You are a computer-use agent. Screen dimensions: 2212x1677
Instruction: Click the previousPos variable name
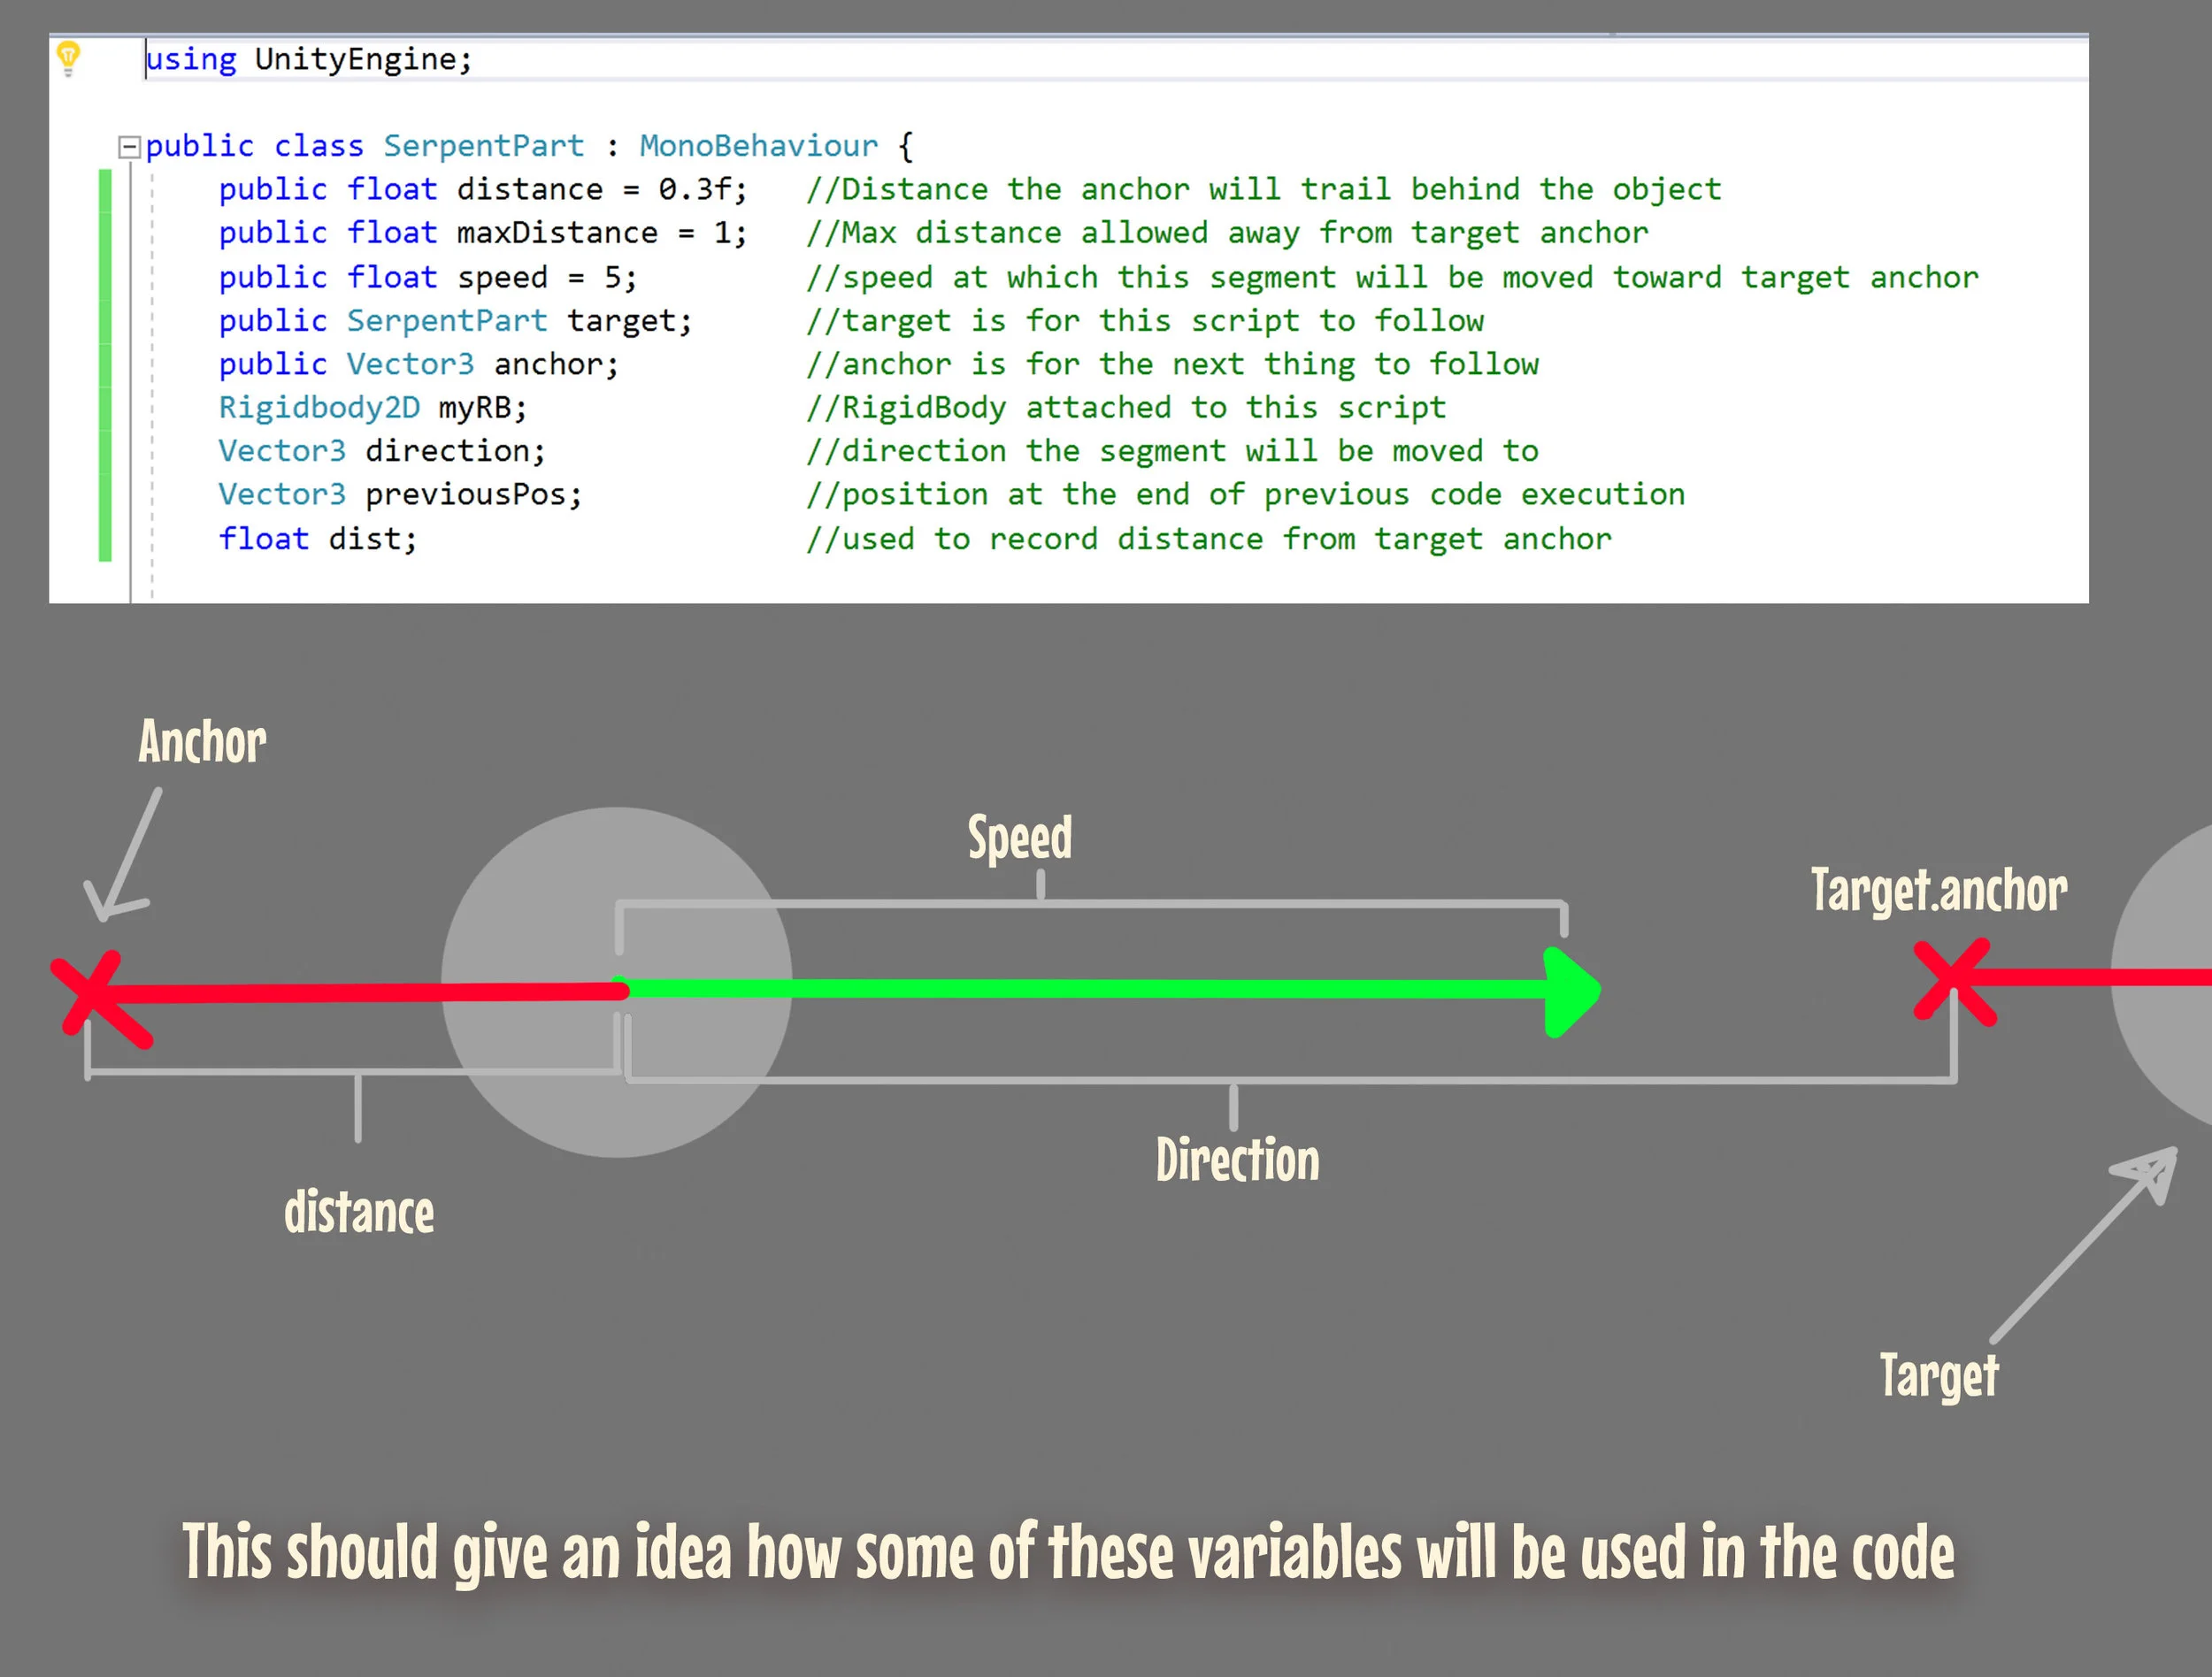click(465, 494)
